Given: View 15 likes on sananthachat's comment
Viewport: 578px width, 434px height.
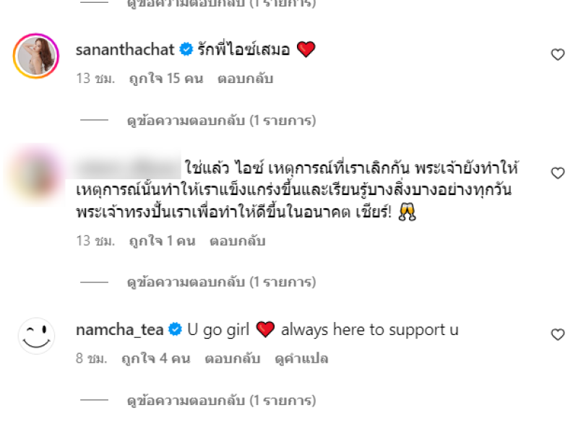Looking at the screenshot, I should click(166, 79).
